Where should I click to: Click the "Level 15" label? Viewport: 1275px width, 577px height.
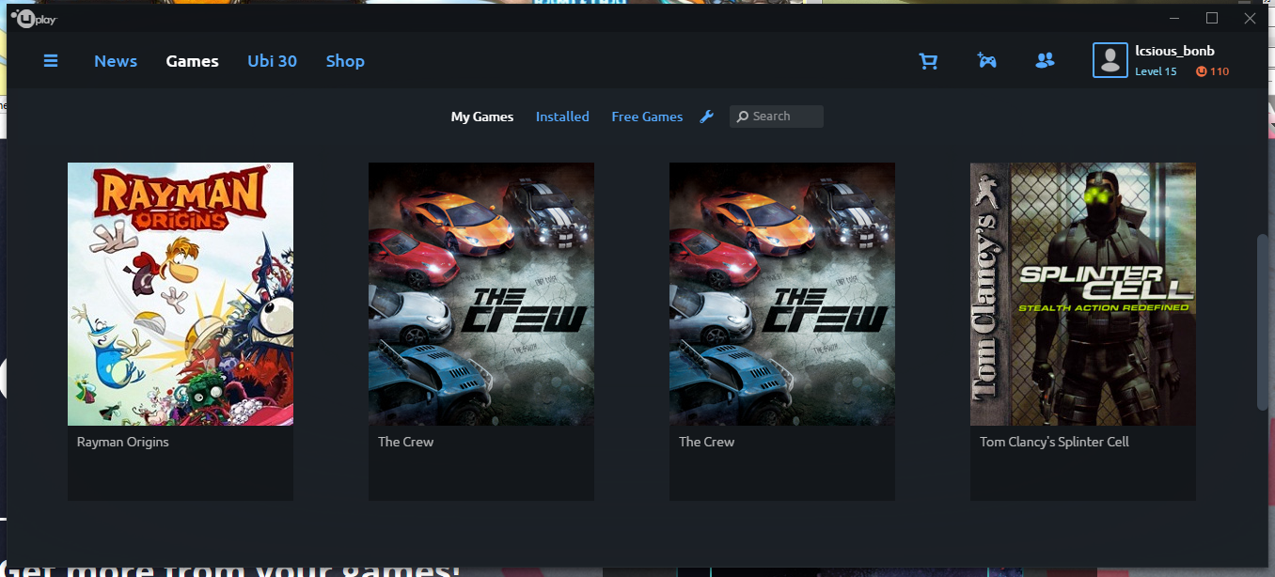1156,71
